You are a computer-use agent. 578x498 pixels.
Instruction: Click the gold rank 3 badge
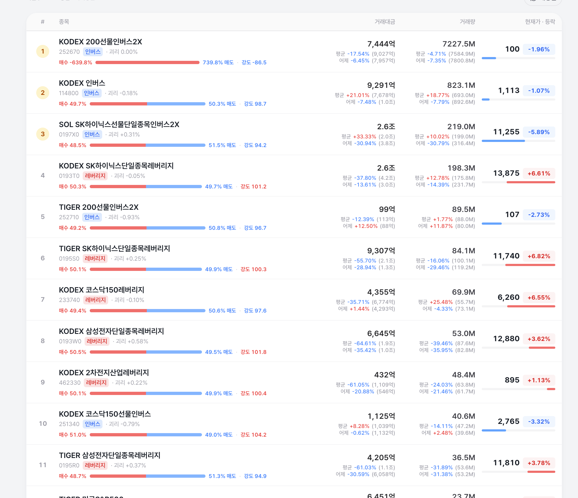point(43,134)
